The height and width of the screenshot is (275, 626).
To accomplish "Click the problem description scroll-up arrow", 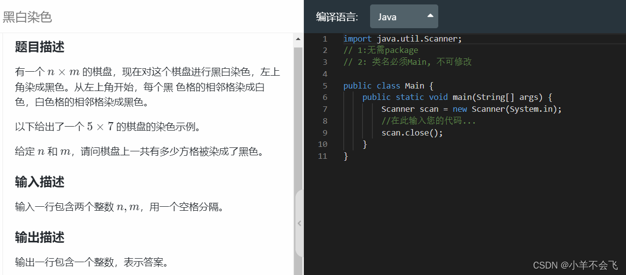I will tap(298, 39).
